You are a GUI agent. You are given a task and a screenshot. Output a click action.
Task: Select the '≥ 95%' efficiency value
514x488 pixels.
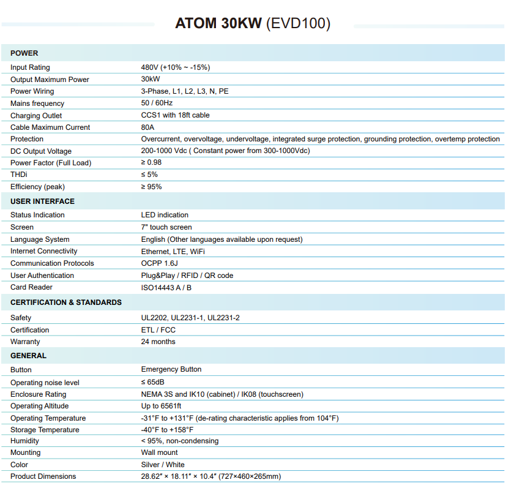point(151,187)
